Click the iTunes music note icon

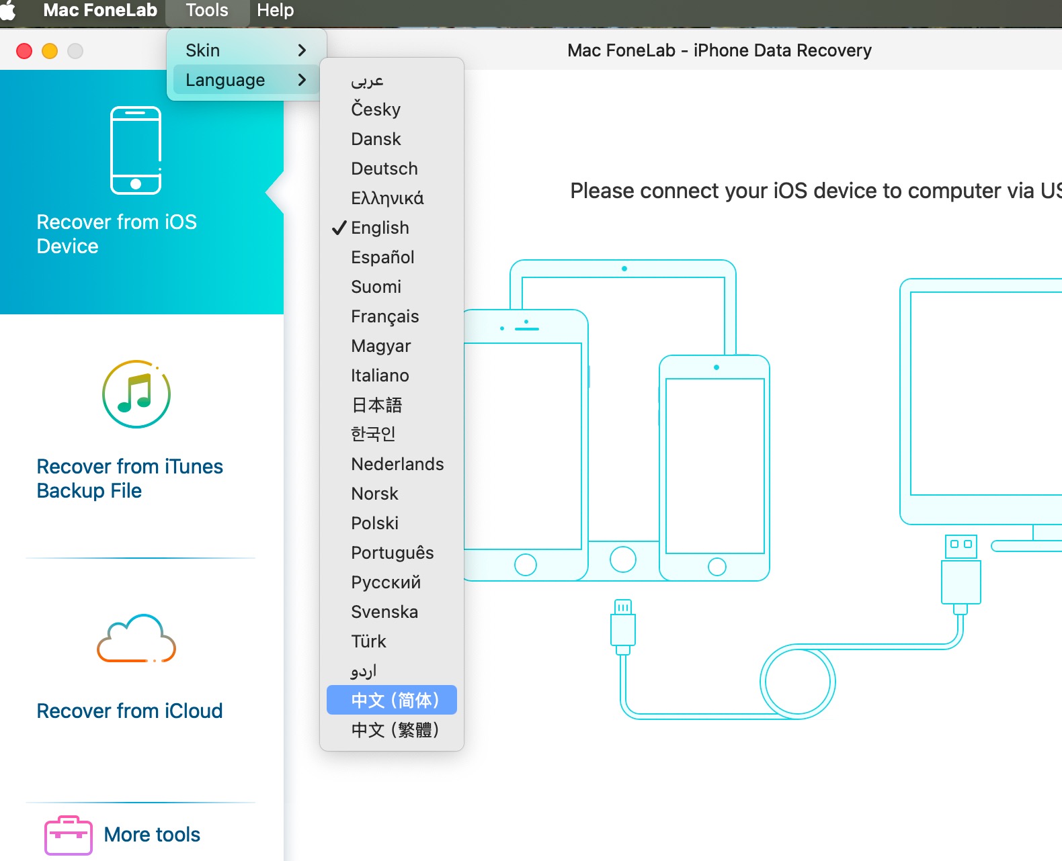coord(136,394)
